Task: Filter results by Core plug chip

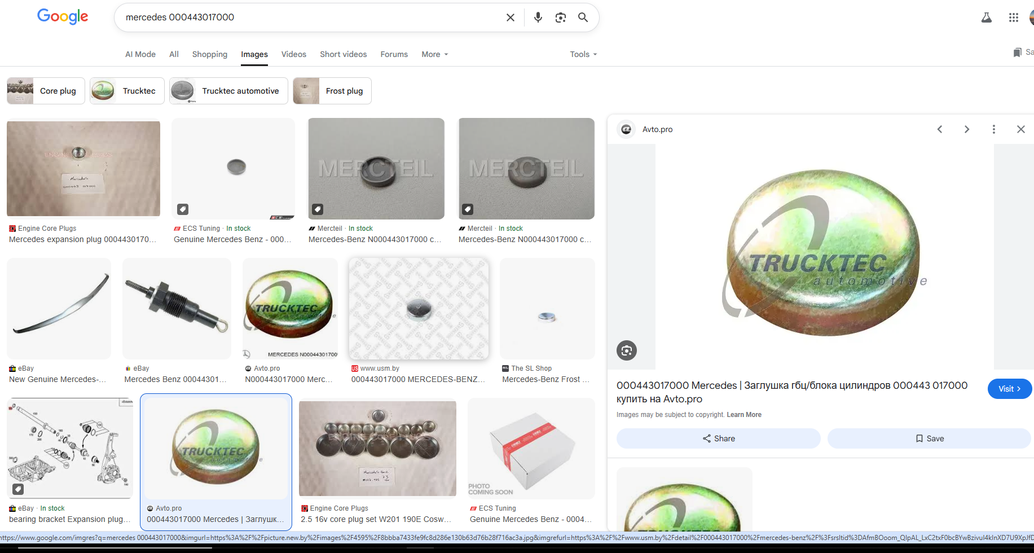Action: tap(46, 91)
